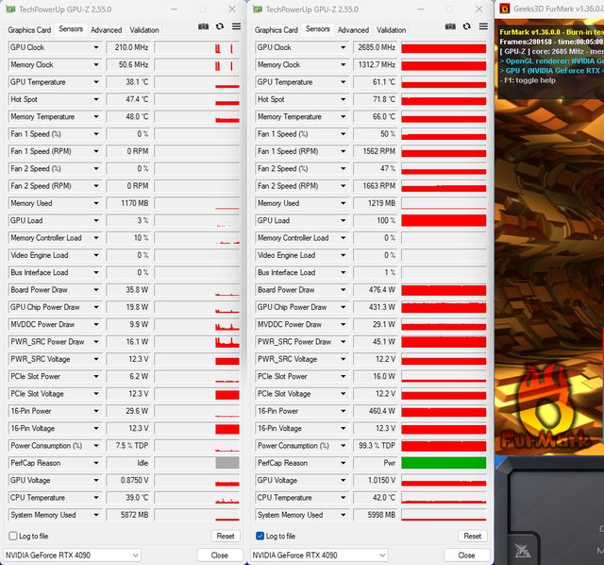Expand Board Power Draw dropdown showing 476.4 W
This screenshot has height=565, width=604.
tap(344, 290)
